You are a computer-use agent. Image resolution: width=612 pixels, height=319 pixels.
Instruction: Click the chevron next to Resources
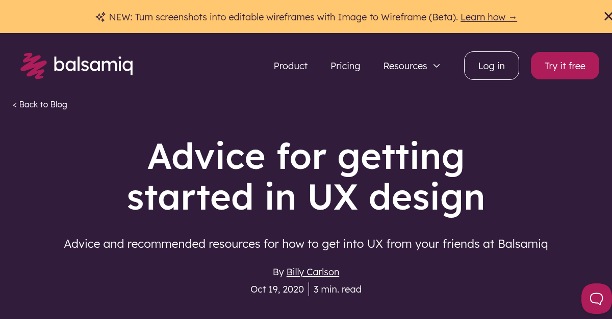(x=437, y=66)
